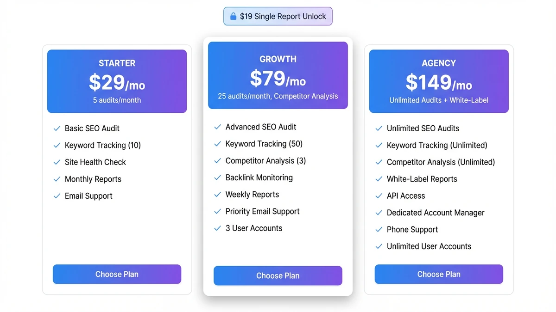Click the checkmark next to Dedicated Account Manager
The width and height of the screenshot is (556, 312).
[x=379, y=213]
